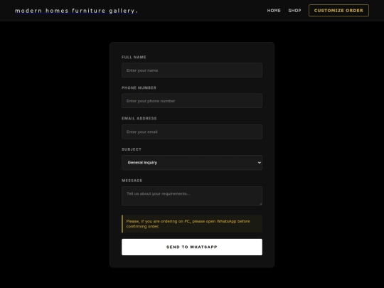The width and height of the screenshot is (384, 288).
Task: Click the FULL NAME label
Action: tap(134, 57)
